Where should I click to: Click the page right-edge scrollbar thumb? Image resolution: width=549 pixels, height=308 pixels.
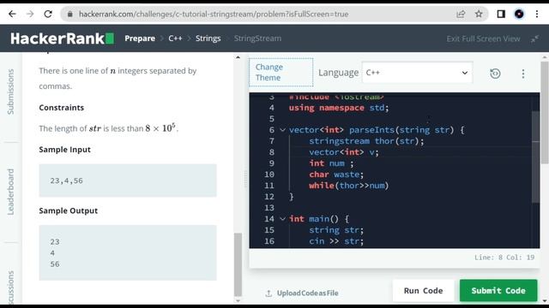(545, 112)
